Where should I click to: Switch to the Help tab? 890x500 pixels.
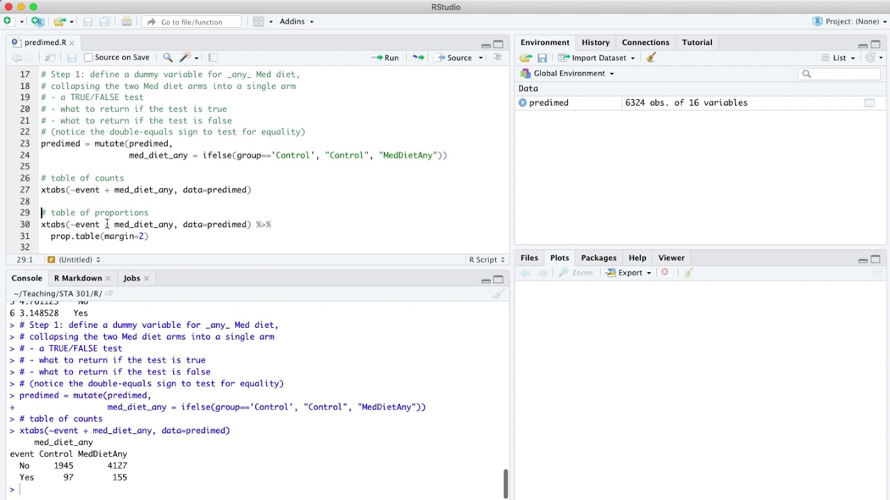637,258
